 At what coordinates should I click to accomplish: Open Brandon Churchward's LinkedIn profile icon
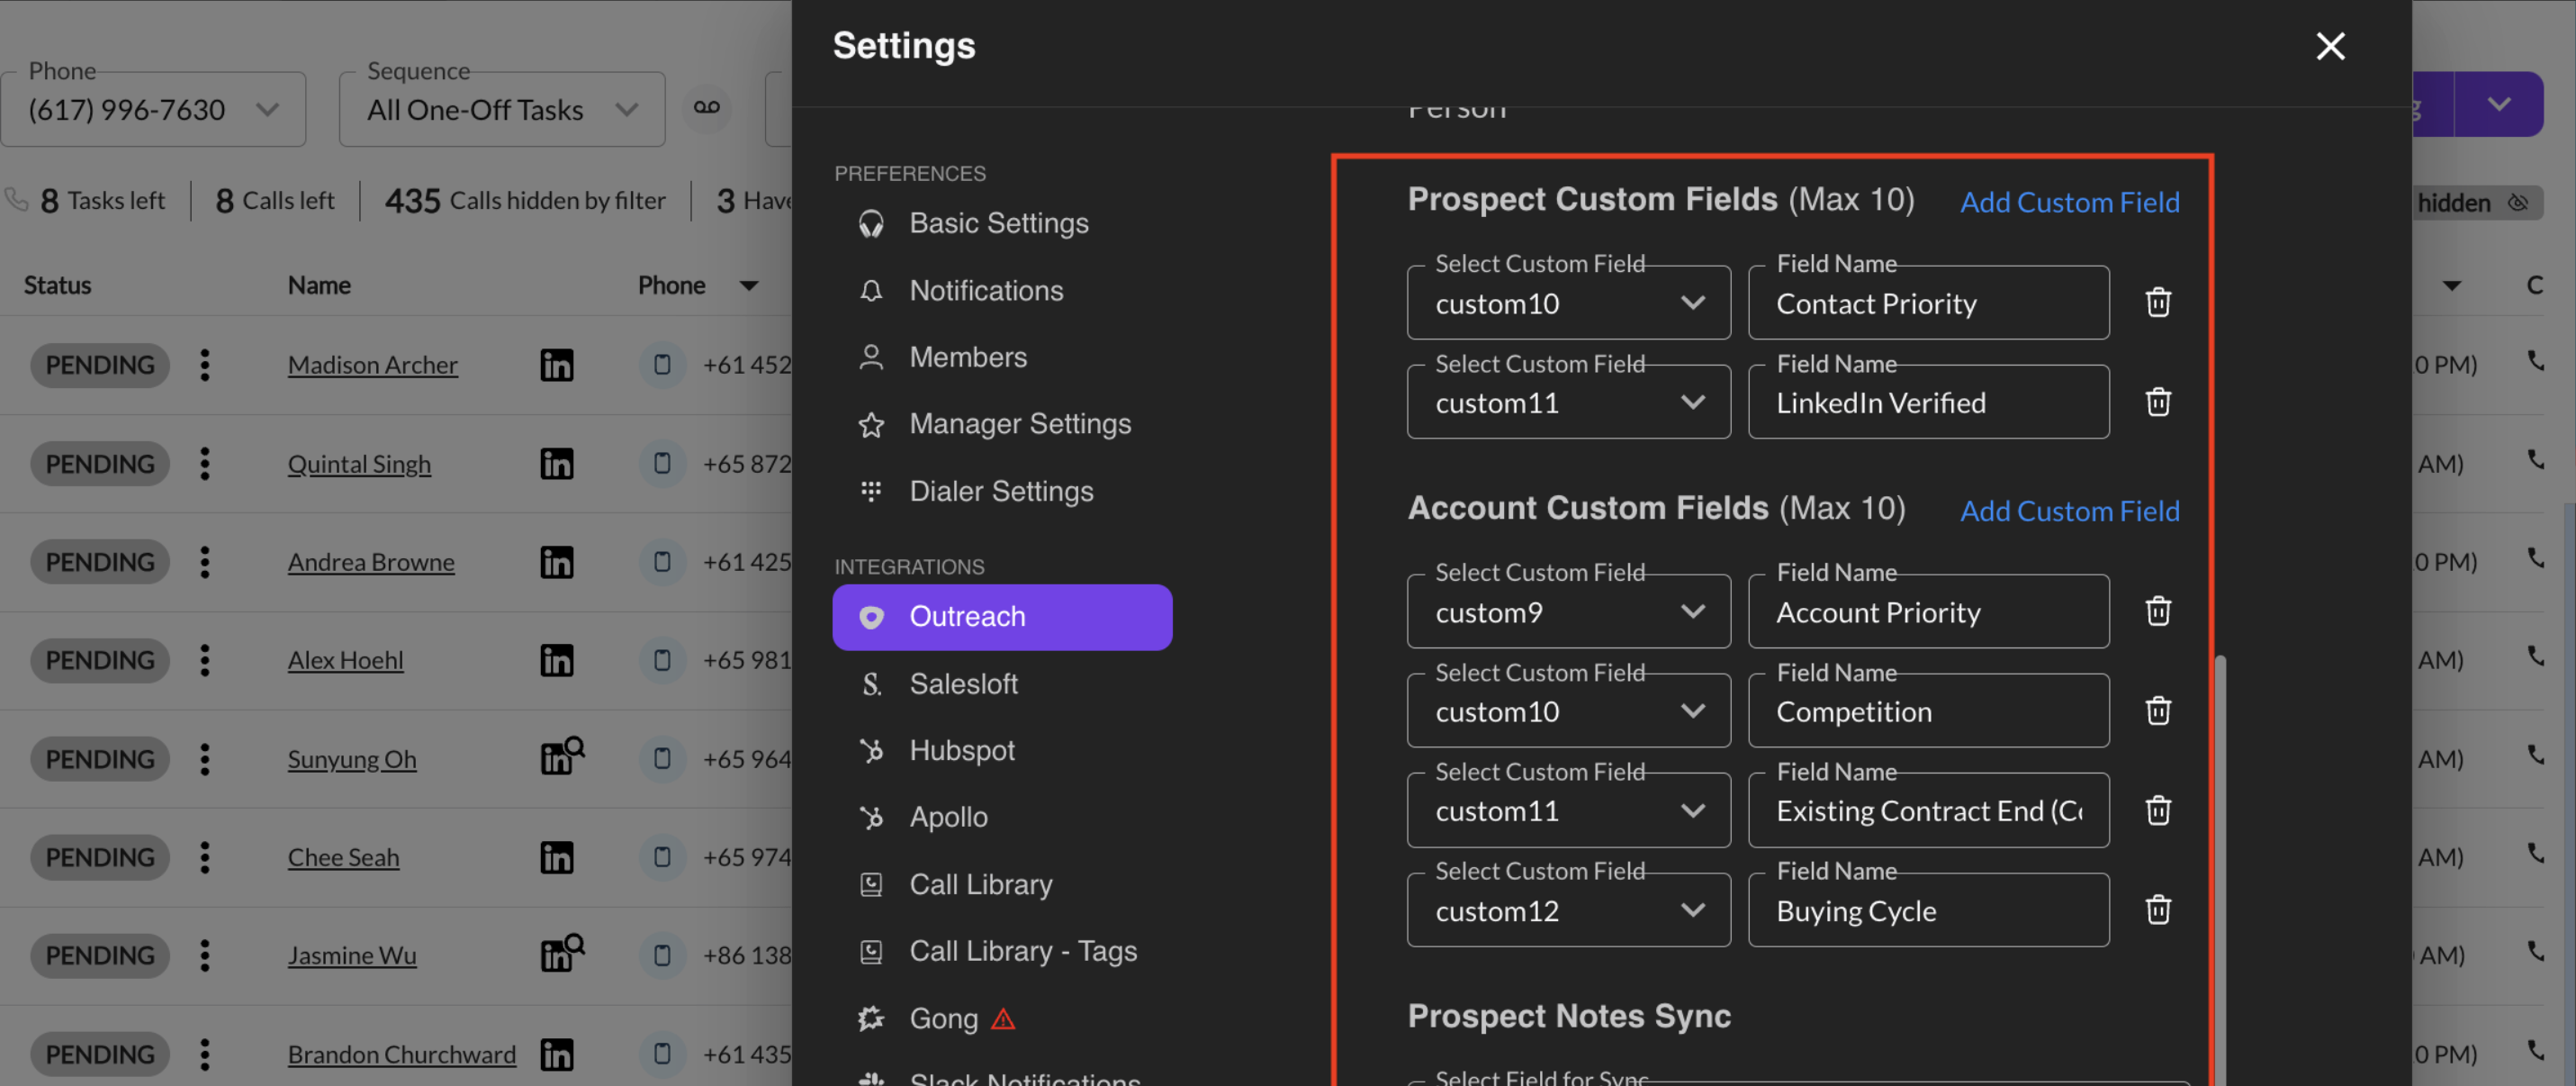557,1055
